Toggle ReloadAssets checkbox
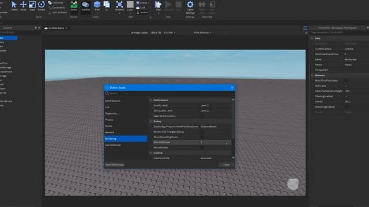This screenshot has width=369, height=207. pyautogui.click(x=202, y=148)
